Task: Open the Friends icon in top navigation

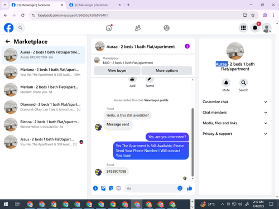Action: click(x=138, y=28)
